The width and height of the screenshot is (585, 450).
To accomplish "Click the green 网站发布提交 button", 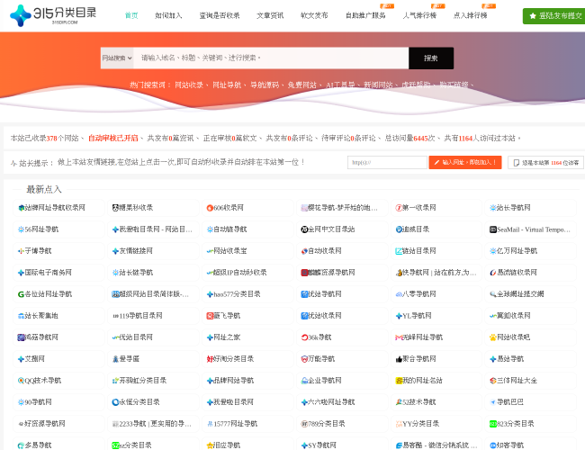I will [553, 15].
